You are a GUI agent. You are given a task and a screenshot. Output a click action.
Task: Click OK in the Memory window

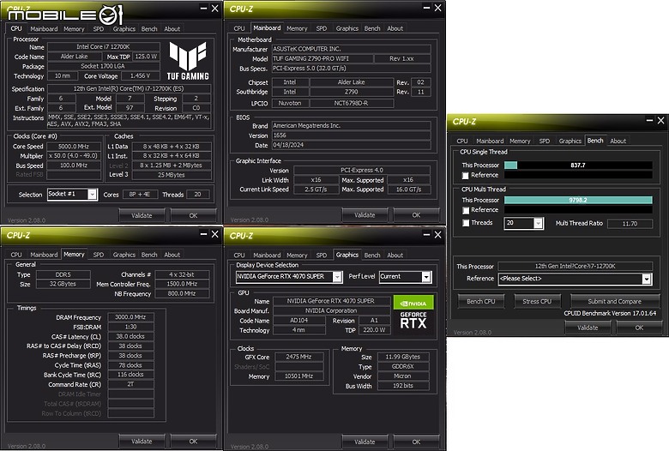193,442
